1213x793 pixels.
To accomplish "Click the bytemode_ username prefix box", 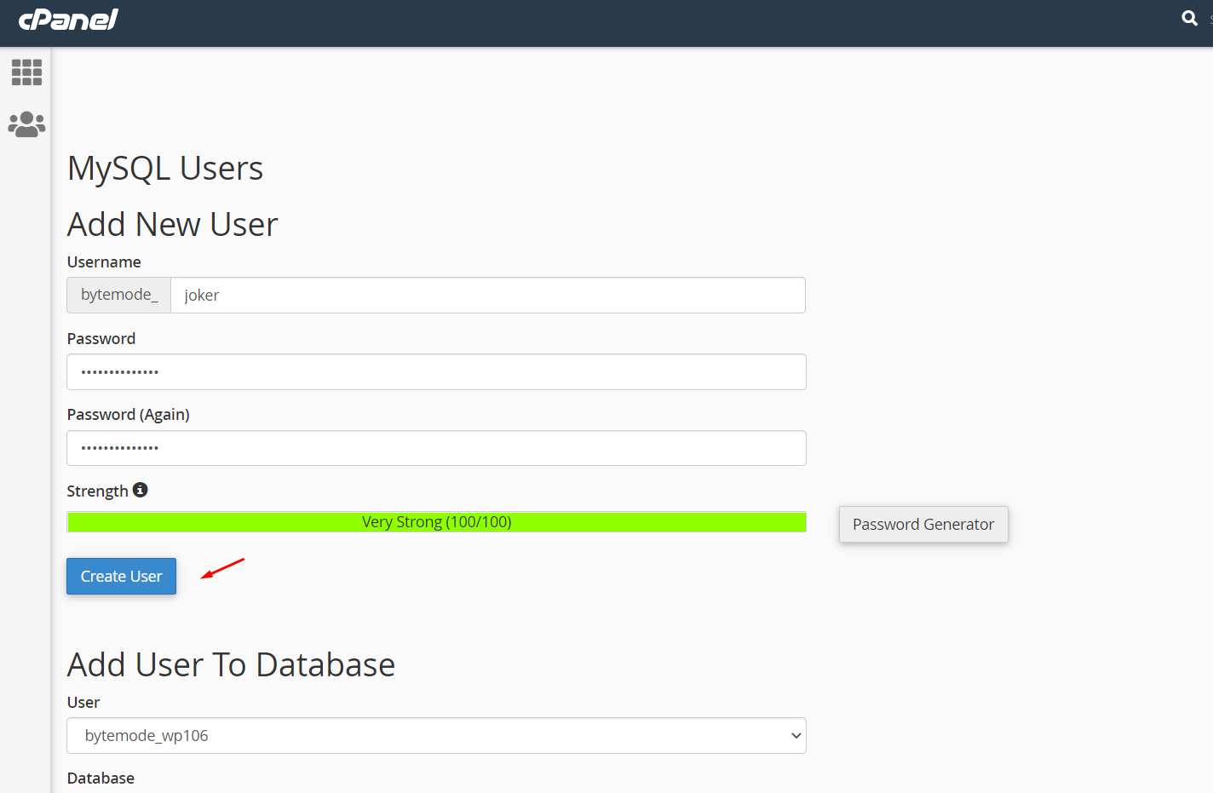I will pos(119,295).
